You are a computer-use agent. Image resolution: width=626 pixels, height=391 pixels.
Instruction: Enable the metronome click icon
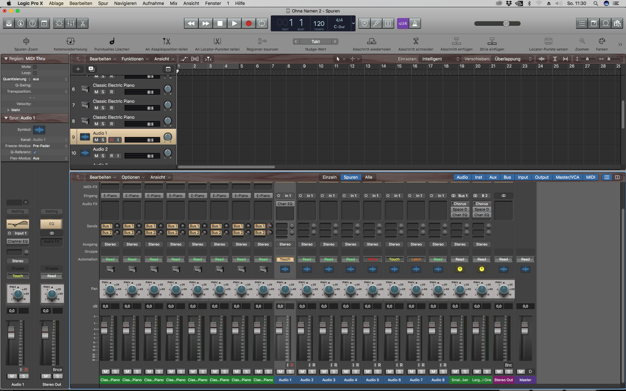click(x=416, y=23)
